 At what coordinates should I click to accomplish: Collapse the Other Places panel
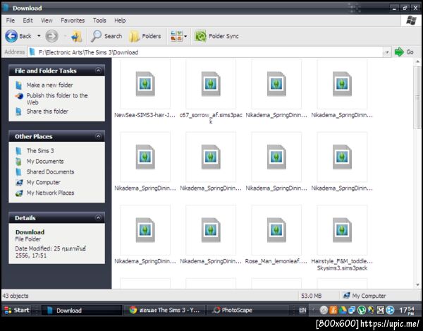coord(98,136)
